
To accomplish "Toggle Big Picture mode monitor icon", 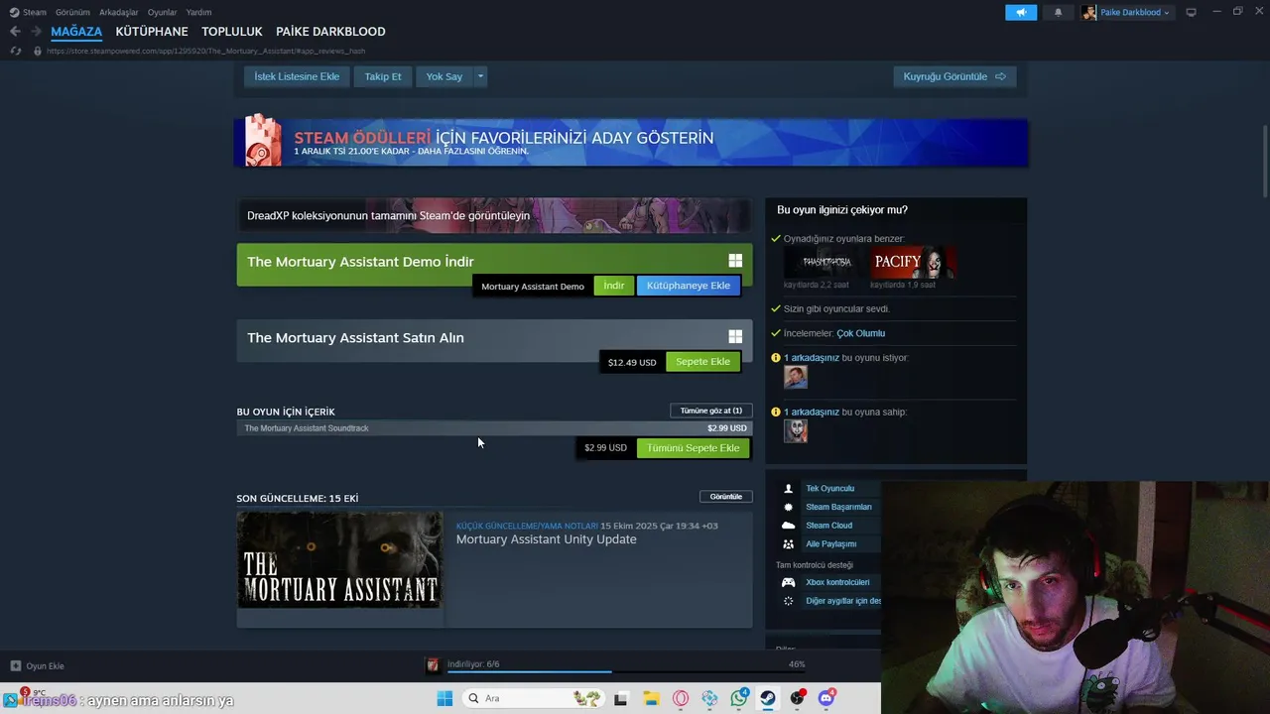I will [x=1191, y=12].
